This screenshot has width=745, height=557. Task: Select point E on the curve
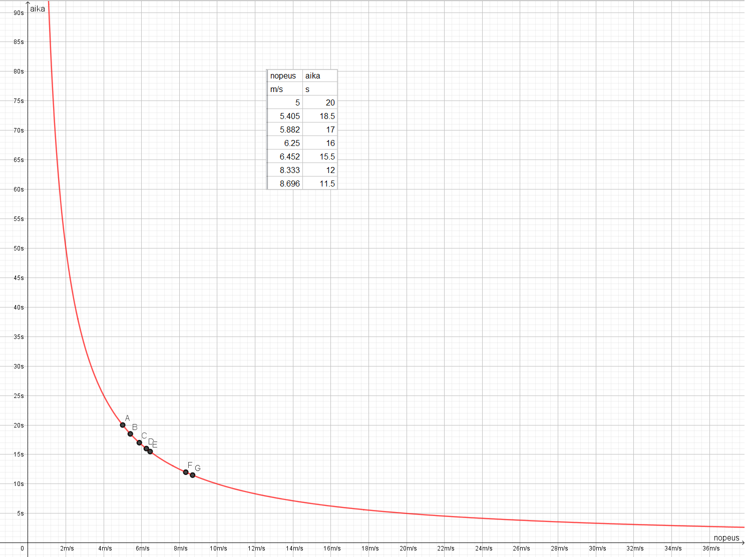[150, 451]
